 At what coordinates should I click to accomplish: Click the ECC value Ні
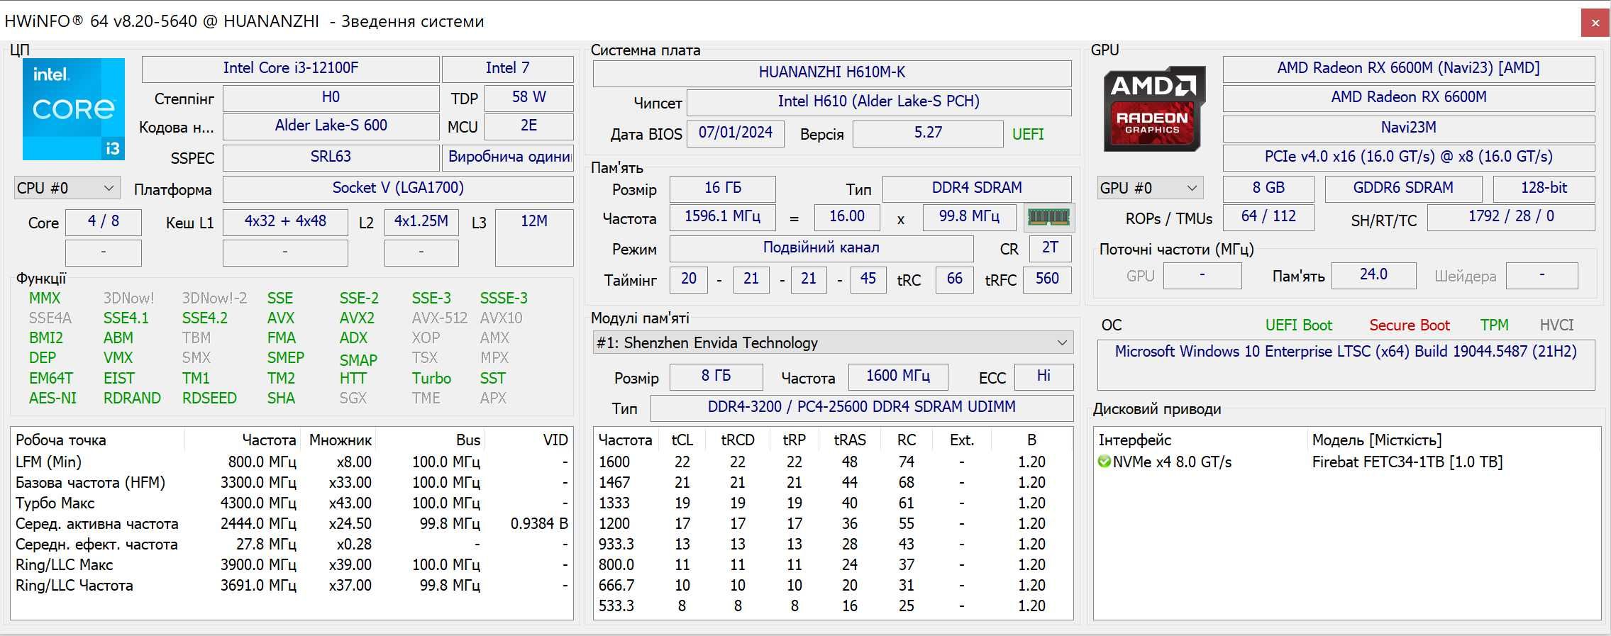coord(1043,376)
